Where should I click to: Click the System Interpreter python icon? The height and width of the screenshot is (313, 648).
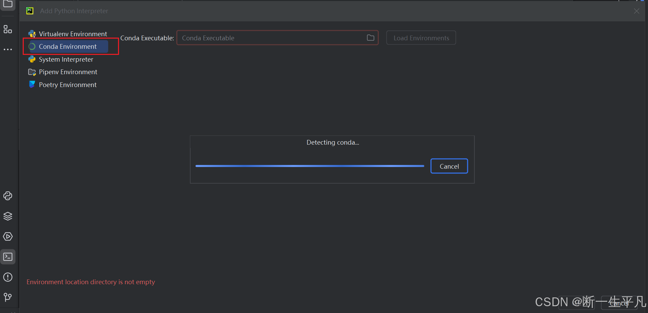coord(32,59)
